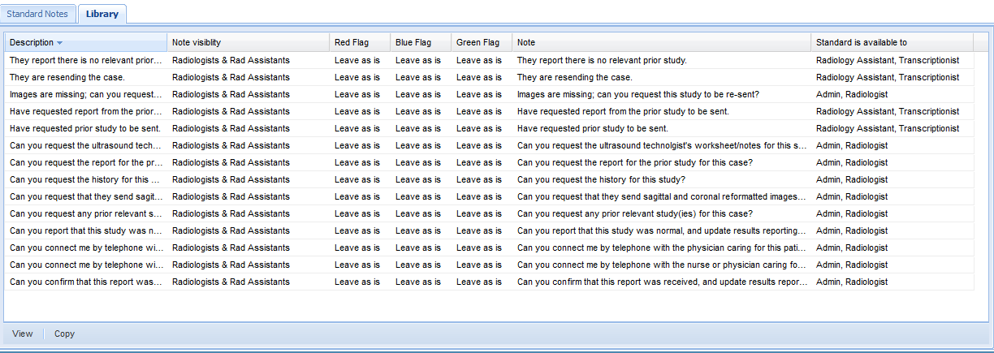Image resolution: width=994 pixels, height=353 pixels.
Task: Select the 'Images are missing' note row
Action: [84, 94]
